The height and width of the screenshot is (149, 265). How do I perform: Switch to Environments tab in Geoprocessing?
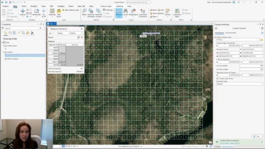pyautogui.click(x=231, y=33)
